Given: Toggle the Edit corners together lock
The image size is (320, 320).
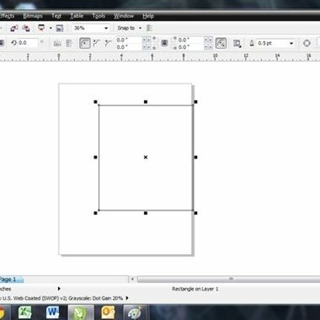Looking at the screenshot, I should tap(164, 43).
